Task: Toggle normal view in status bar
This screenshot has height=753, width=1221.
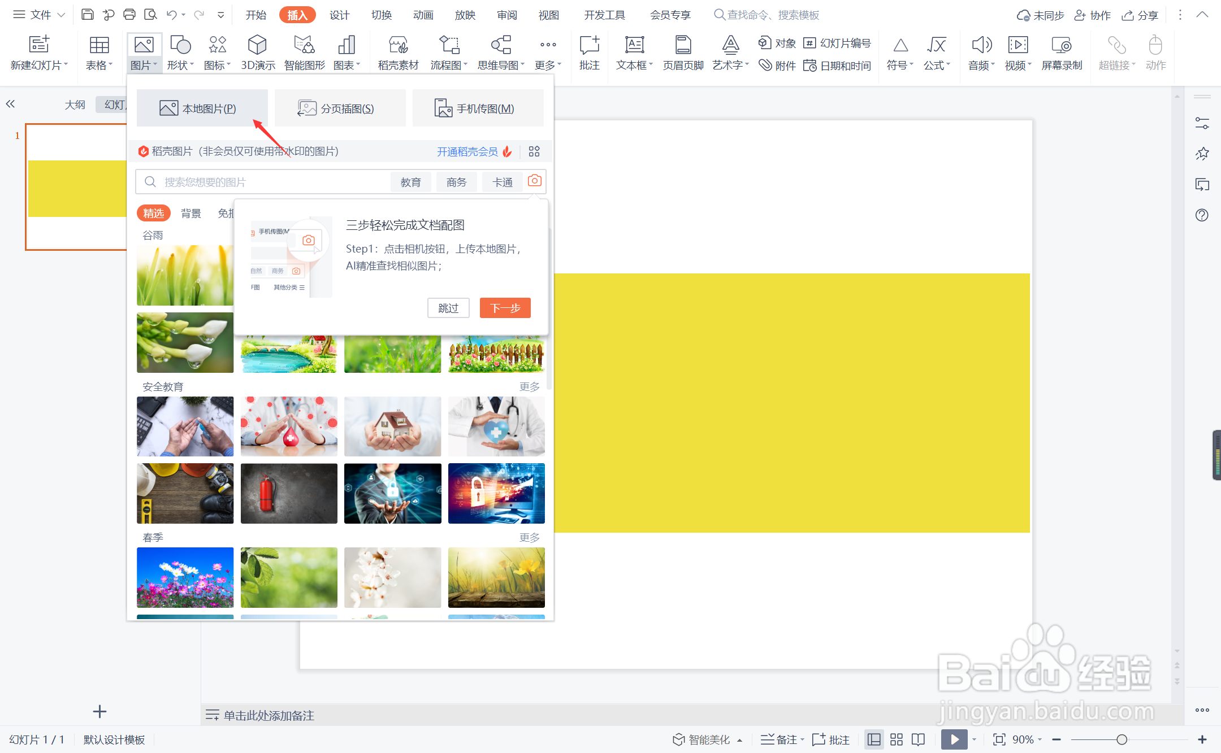Action: pos(874,739)
